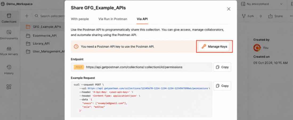Open the Environments sidebar icon
The height and width of the screenshot is (120, 293).
click(9, 32)
